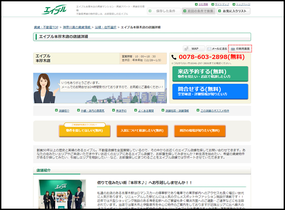Go to 賃貸・不動産TOP breadcrumb
The height and width of the screenshot is (210, 285).
point(46,28)
